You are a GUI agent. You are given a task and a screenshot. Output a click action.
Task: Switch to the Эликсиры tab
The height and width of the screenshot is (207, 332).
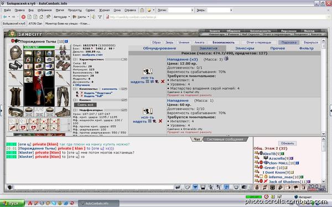[245, 48]
